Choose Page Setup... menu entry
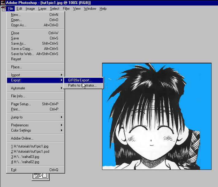The width and height of the screenshot is (218, 187). tap(36, 104)
